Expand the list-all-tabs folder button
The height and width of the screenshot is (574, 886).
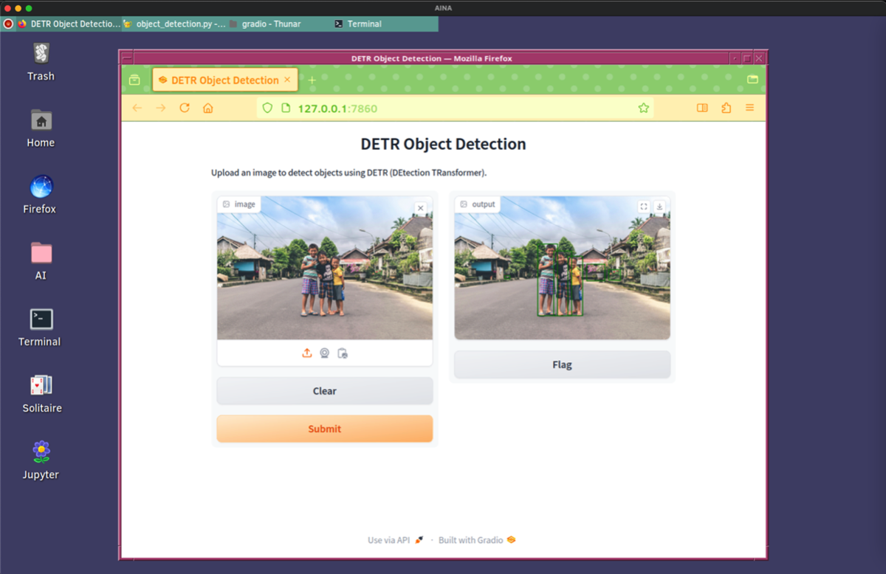tap(752, 80)
